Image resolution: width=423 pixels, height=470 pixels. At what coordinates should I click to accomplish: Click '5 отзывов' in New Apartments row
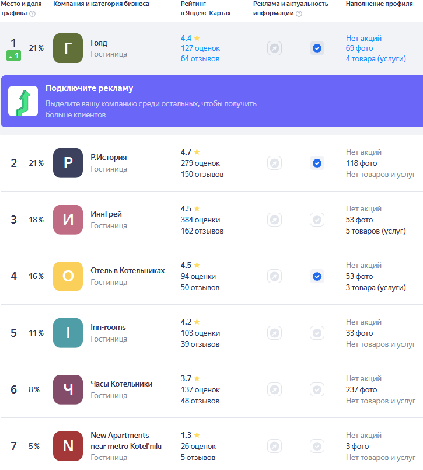click(x=198, y=458)
